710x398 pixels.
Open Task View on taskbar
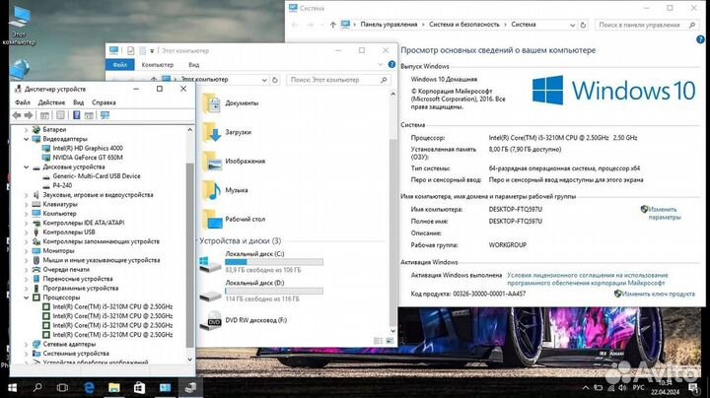click(62, 387)
